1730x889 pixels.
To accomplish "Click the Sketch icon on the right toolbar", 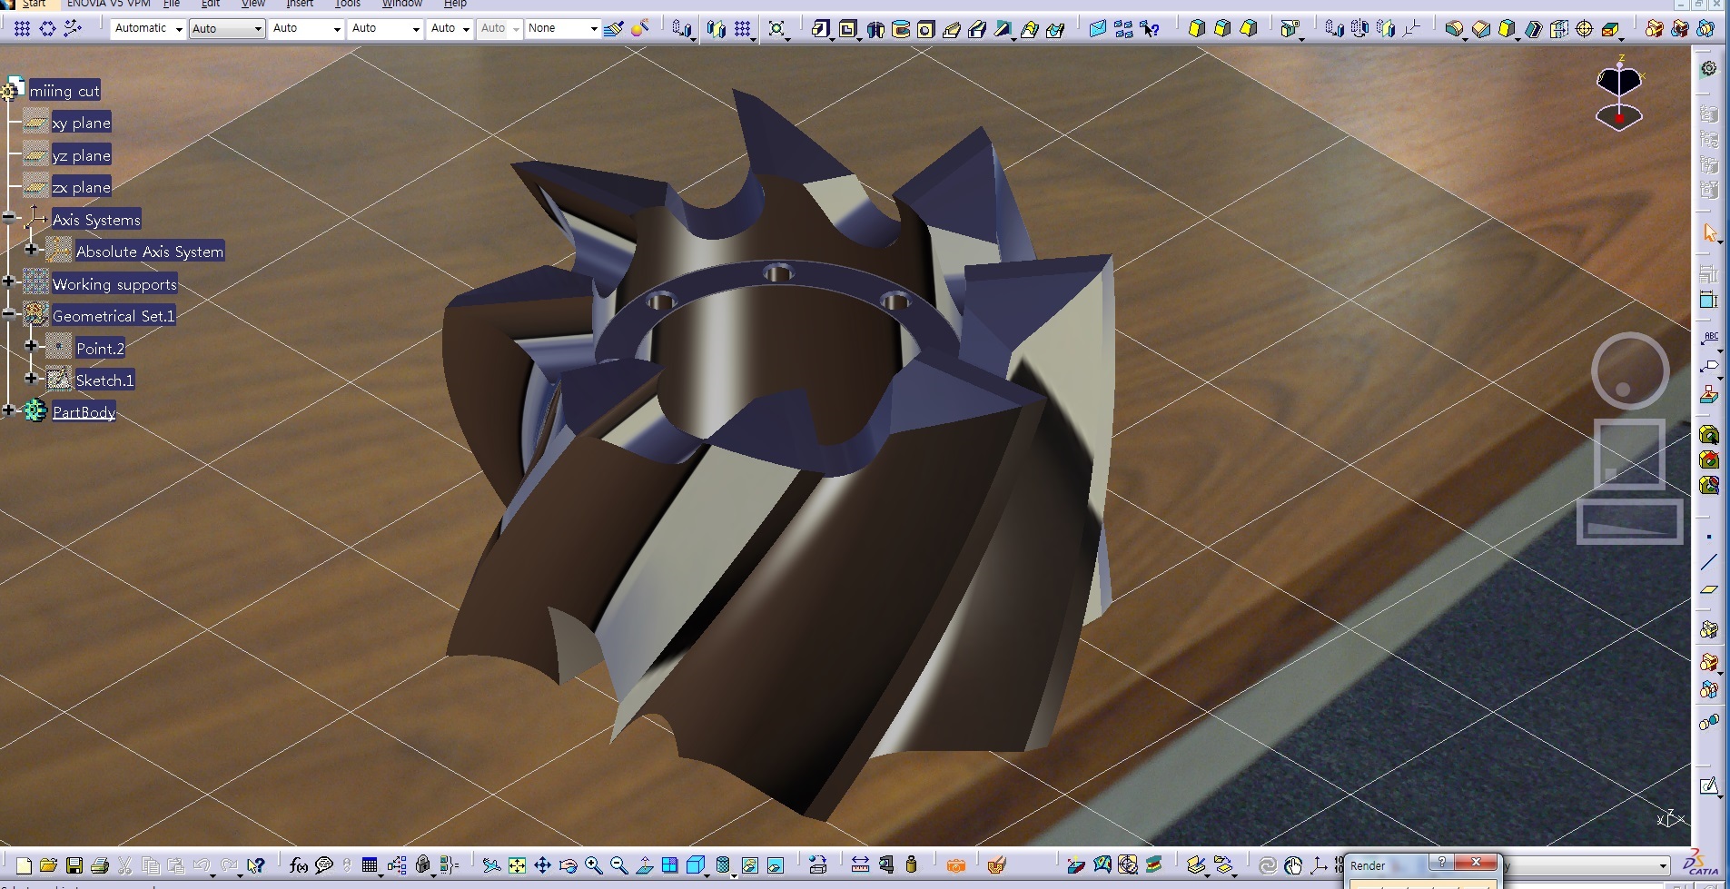I will click(x=1709, y=786).
